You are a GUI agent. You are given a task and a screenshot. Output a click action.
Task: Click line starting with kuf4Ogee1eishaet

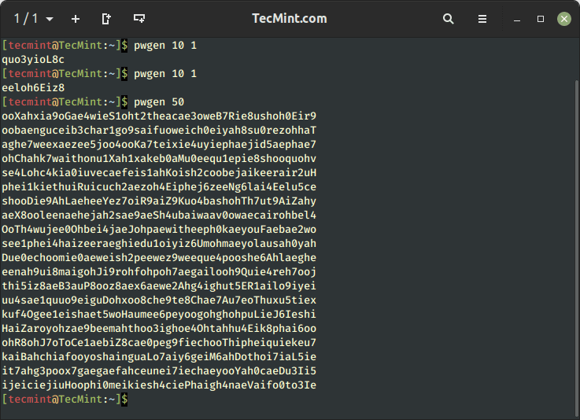click(x=159, y=315)
